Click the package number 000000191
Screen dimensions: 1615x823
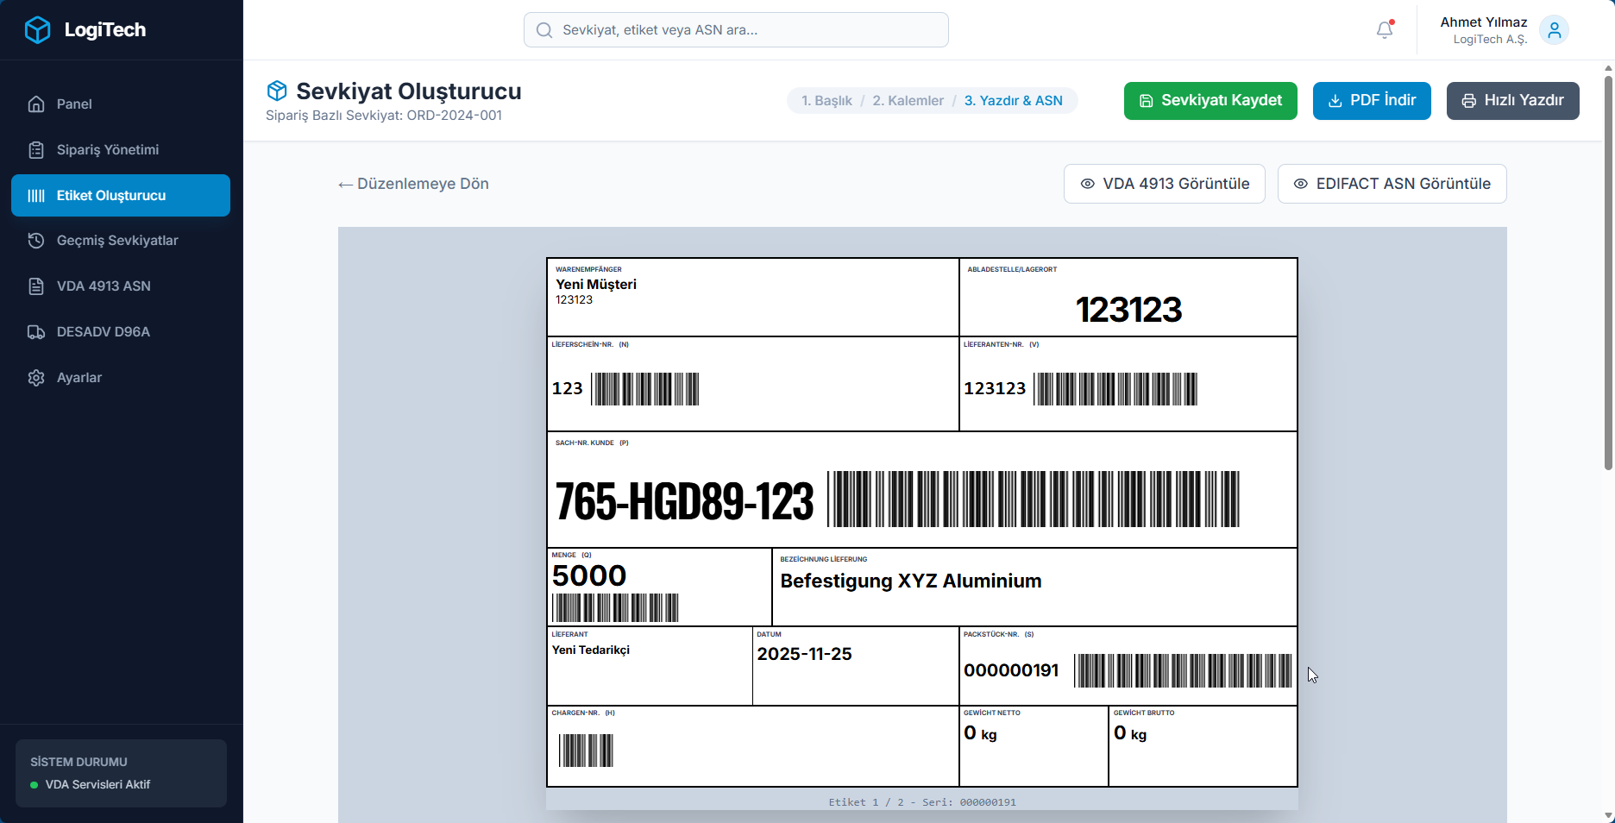1011,670
